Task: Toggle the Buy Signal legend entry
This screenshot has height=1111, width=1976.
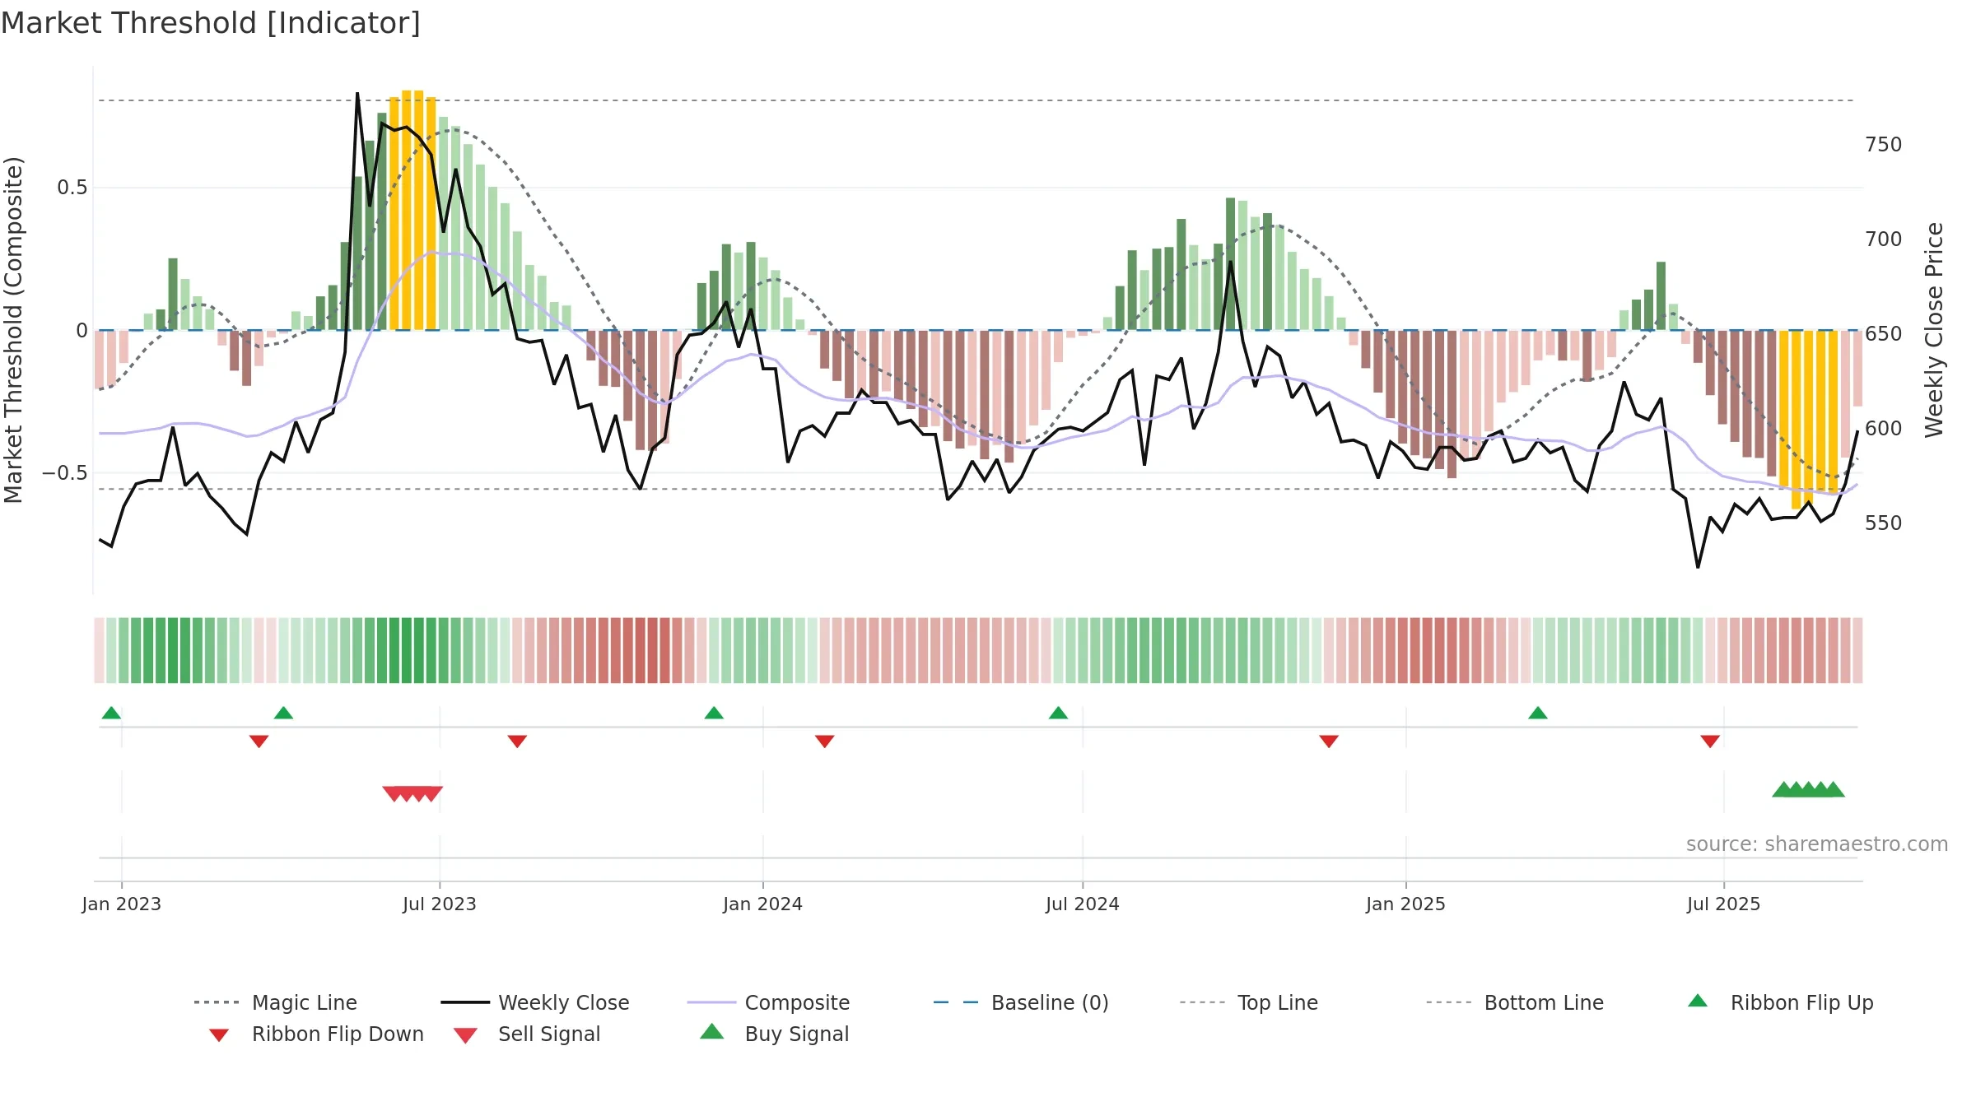Action: [x=774, y=1034]
